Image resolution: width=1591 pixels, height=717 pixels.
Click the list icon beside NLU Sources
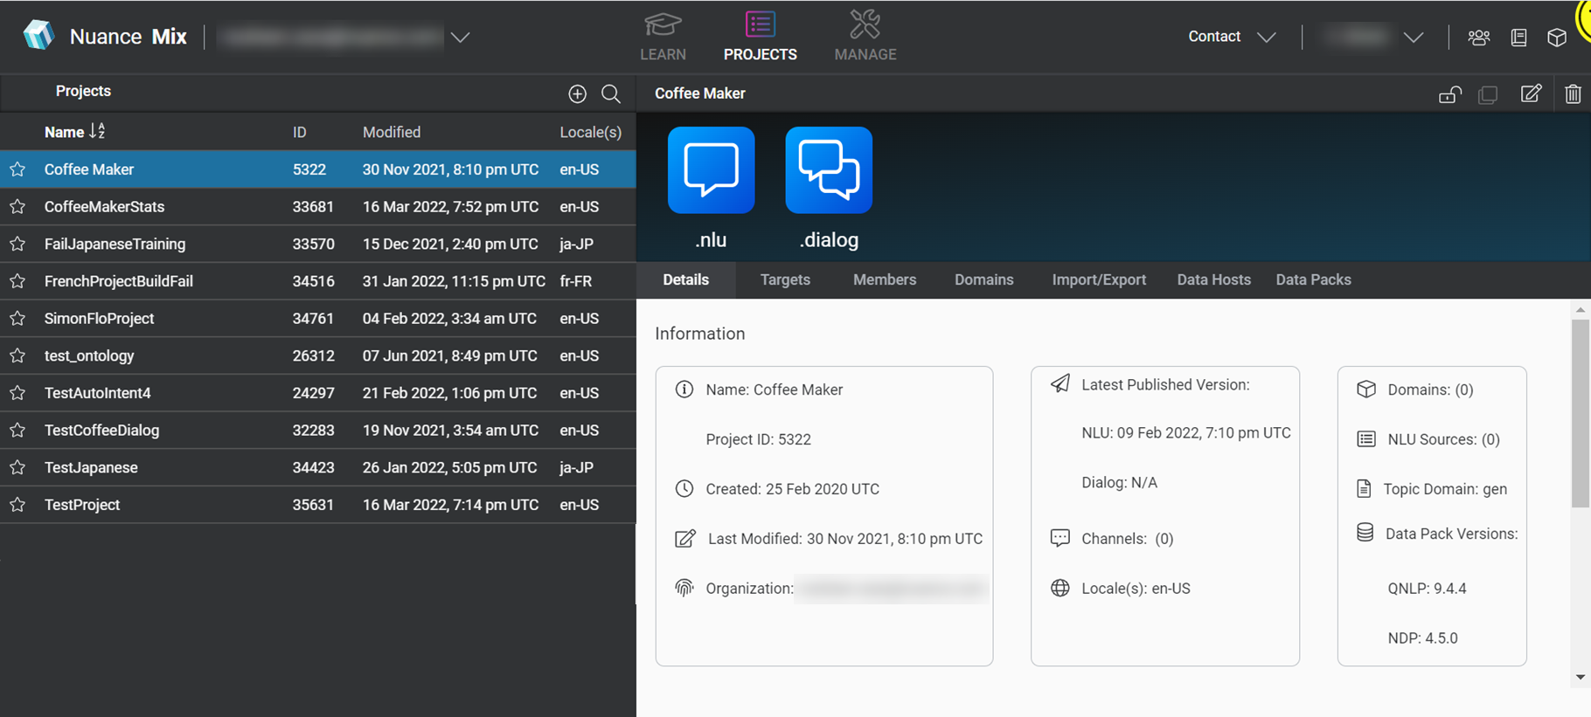click(1366, 439)
